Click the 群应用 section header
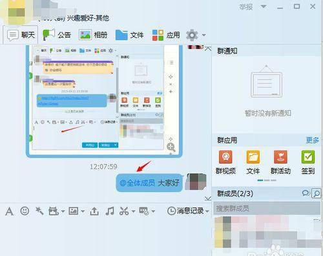This screenshot has height=256, width=323. pos(227,140)
